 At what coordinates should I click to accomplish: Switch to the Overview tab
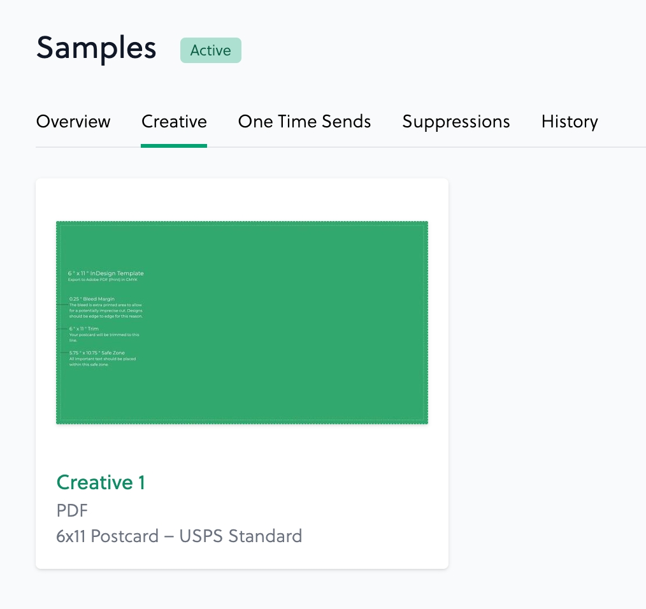[73, 122]
